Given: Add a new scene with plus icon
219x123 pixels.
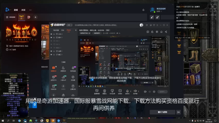Looking at the screenshot, I should (x=76, y=30).
